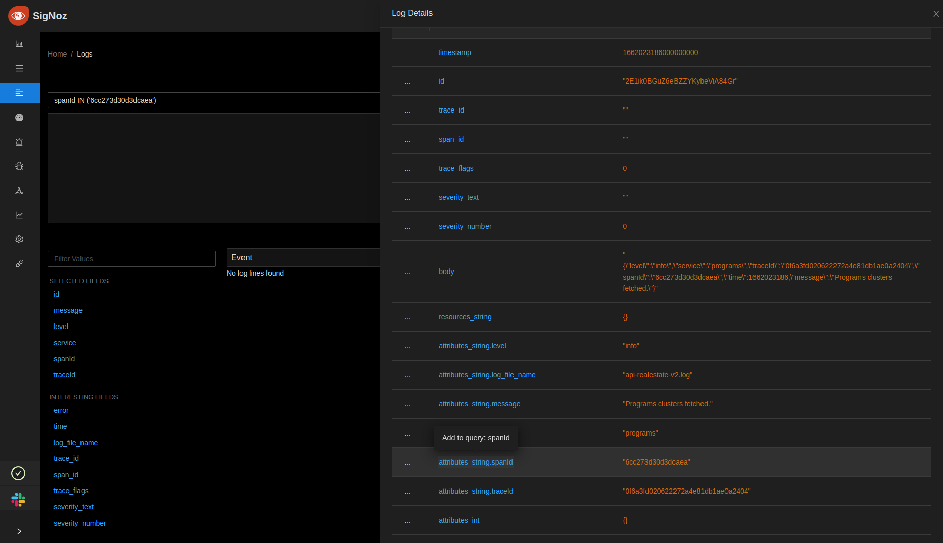This screenshot has height=543, width=943.
Task: Open the Service Map node icon
Action: coord(19,191)
